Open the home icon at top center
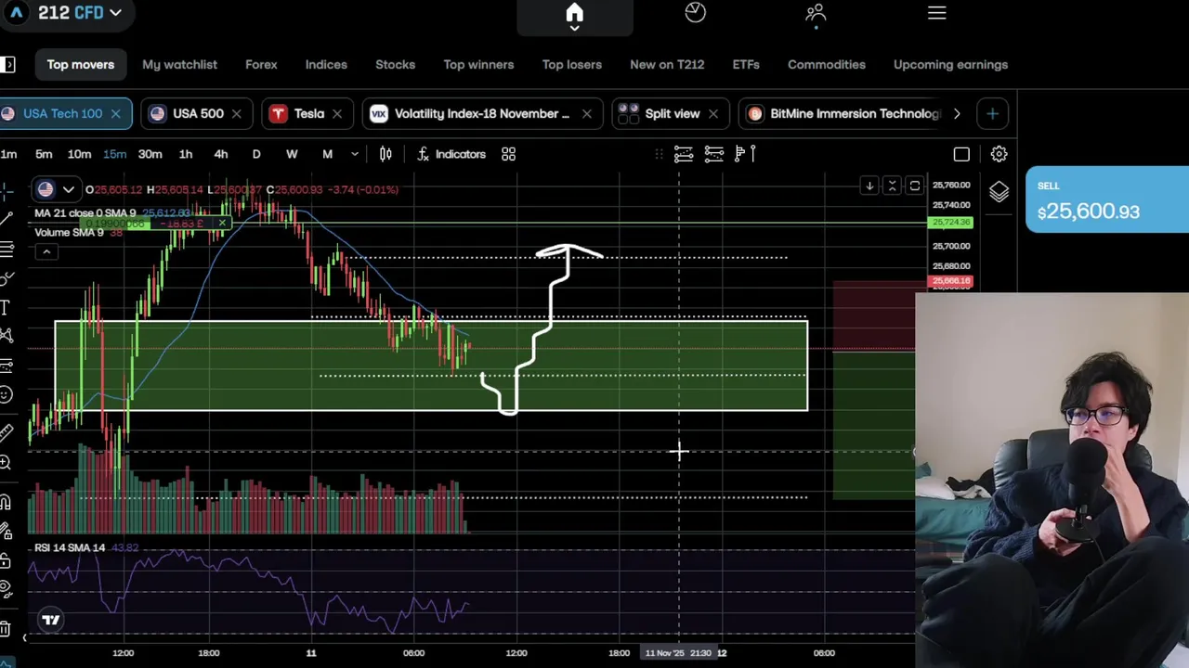1189x668 pixels. tap(574, 13)
